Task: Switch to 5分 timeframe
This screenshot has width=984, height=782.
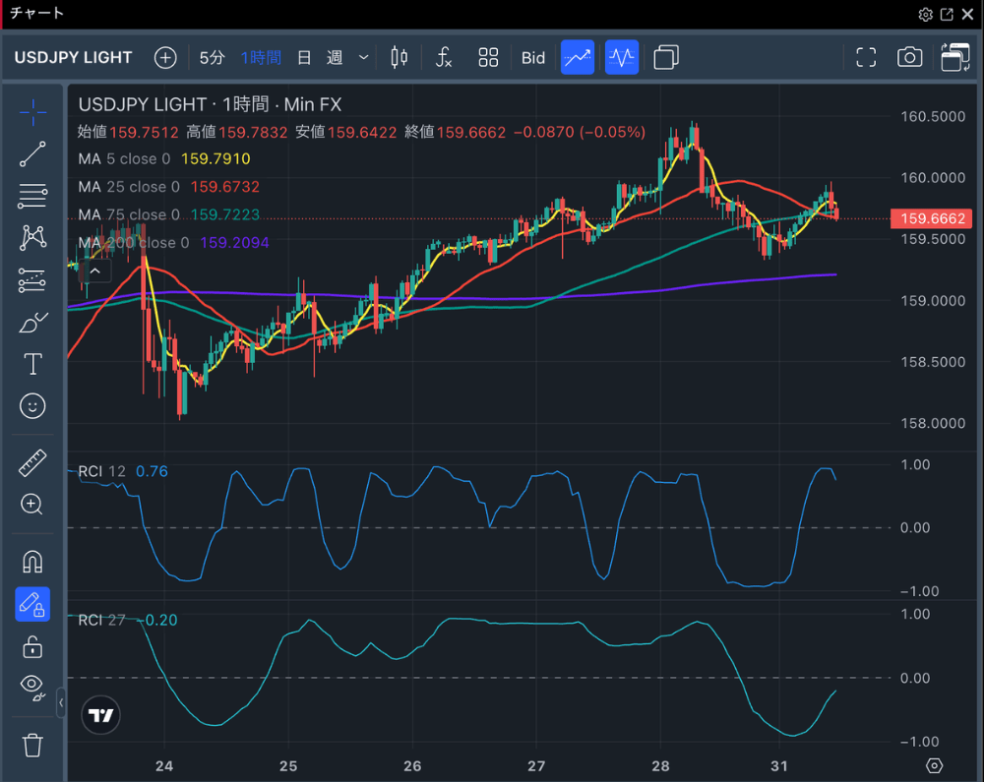Action: click(212, 57)
